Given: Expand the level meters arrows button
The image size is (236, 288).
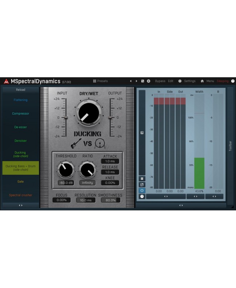Looking at the screenshot, I should 166,196.
